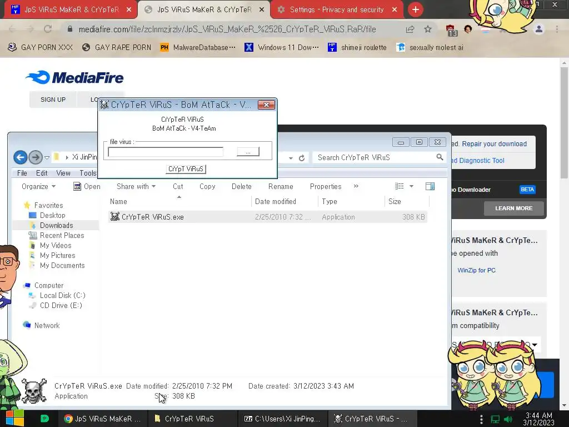569x427 pixels.
Task: Click the browse '...' button
Action: tap(248, 152)
